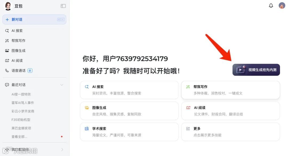Open the user profile avatar at top right
The width and height of the screenshot is (288, 156).
click(x=282, y=6)
